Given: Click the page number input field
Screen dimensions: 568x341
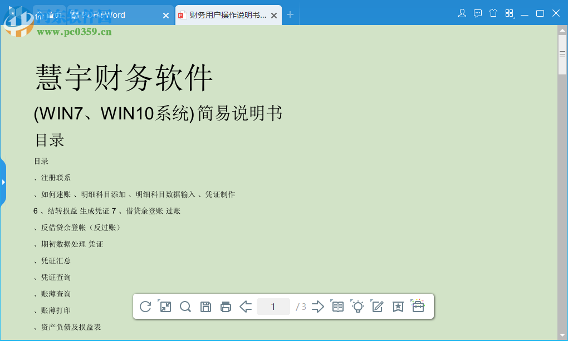Looking at the screenshot, I should 273,306.
